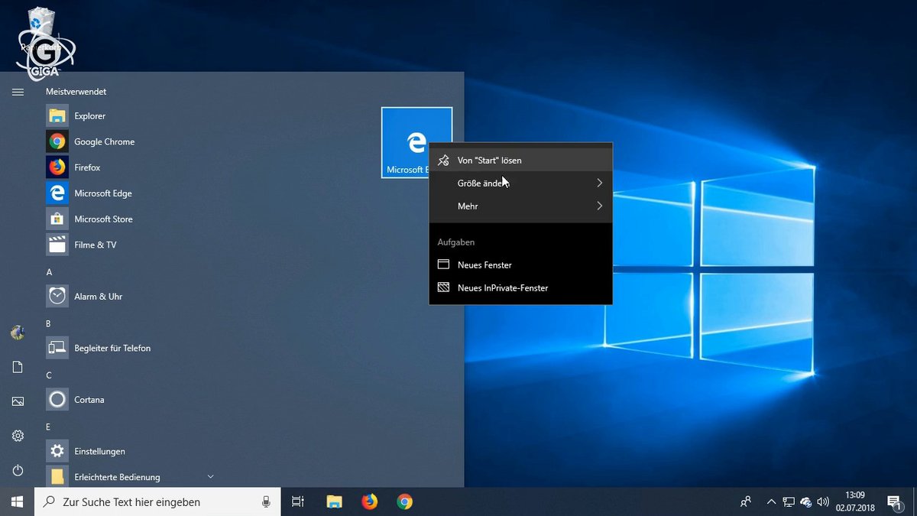Start the Filme & TV app
Screen dimensions: 917x516
(96, 245)
